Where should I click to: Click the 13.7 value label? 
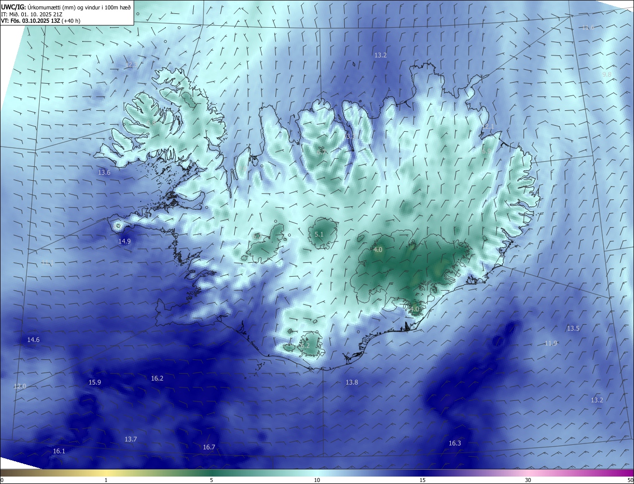[x=131, y=439]
